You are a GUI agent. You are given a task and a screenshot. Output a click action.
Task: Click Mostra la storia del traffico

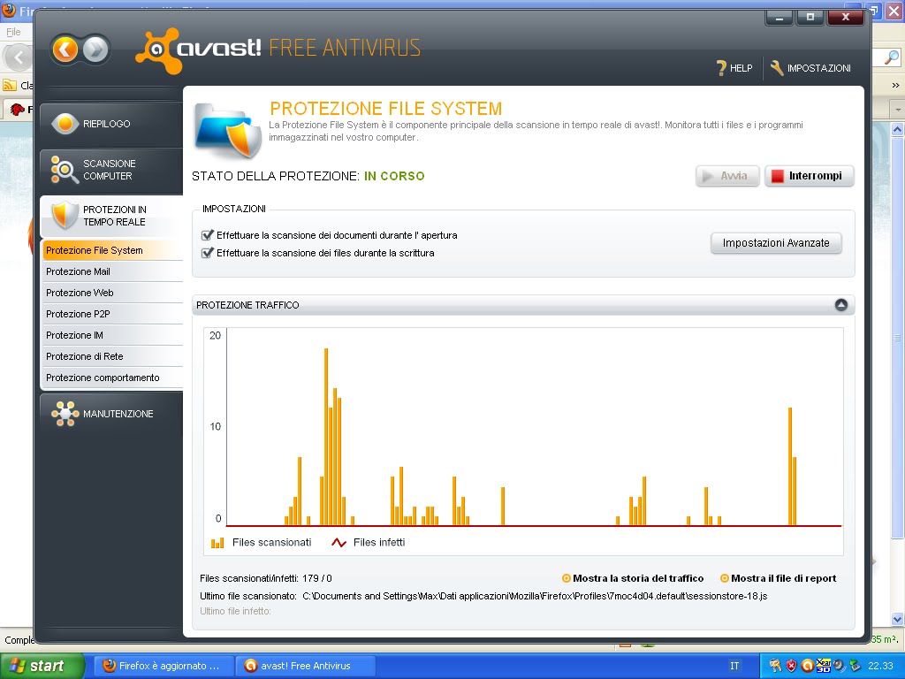633,578
